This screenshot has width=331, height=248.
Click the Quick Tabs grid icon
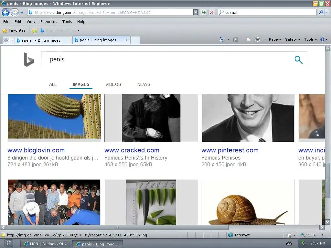[6, 40]
